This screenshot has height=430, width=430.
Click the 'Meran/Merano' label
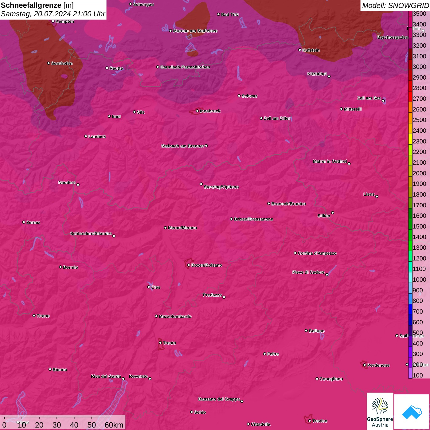[x=182, y=228]
